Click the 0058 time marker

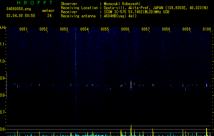[x=166, y=29]
